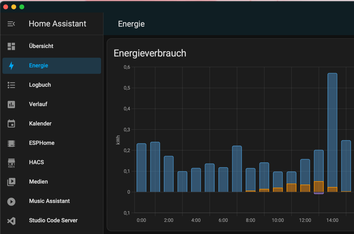The width and height of the screenshot is (354, 234).
Task: Click the Music Assistant play icon
Action: click(x=11, y=202)
